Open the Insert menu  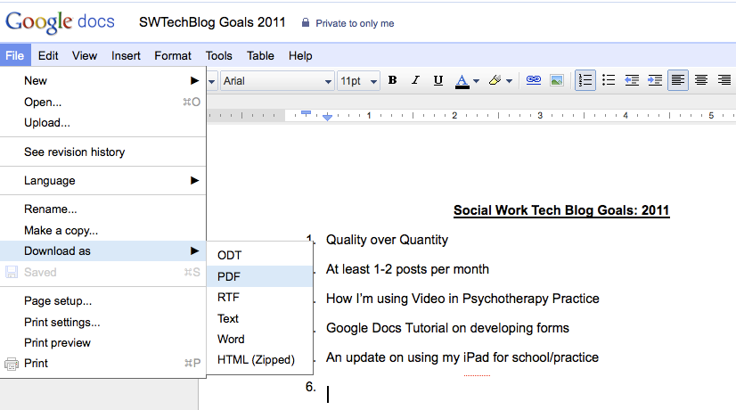(126, 55)
